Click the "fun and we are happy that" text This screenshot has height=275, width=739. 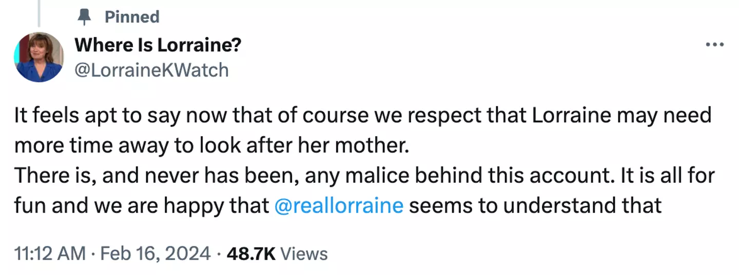pyautogui.click(x=141, y=205)
